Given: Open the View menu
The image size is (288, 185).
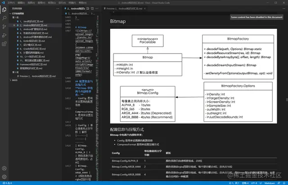Looking at the screenshot, I should click(x=41, y=3).
